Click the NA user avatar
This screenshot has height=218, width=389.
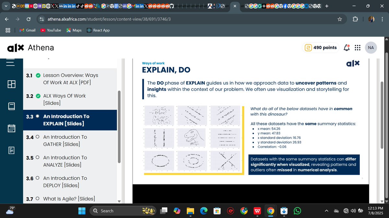(x=371, y=48)
